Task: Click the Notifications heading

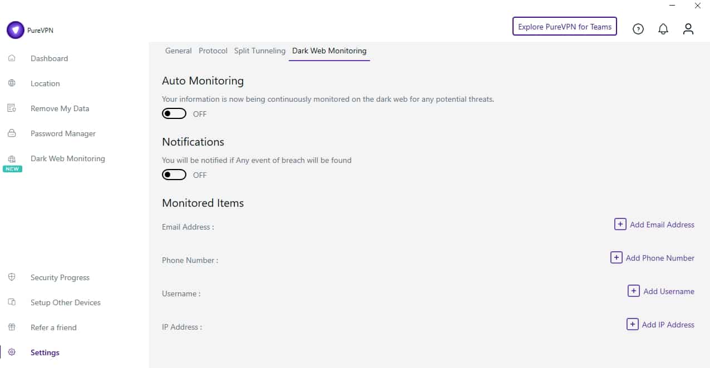Action: (x=193, y=142)
